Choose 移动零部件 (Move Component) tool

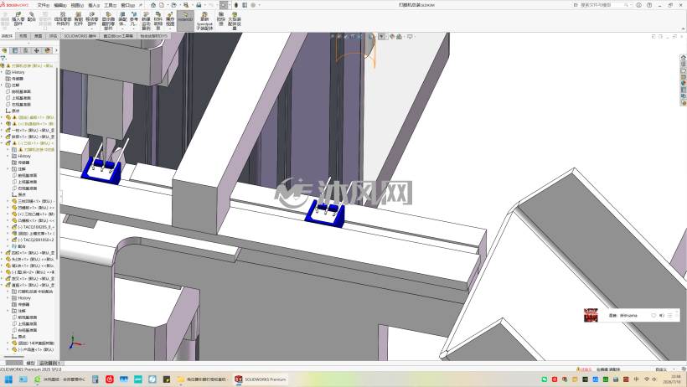[91, 19]
